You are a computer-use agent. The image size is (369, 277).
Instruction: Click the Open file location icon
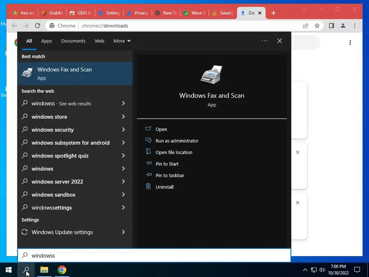(148, 151)
